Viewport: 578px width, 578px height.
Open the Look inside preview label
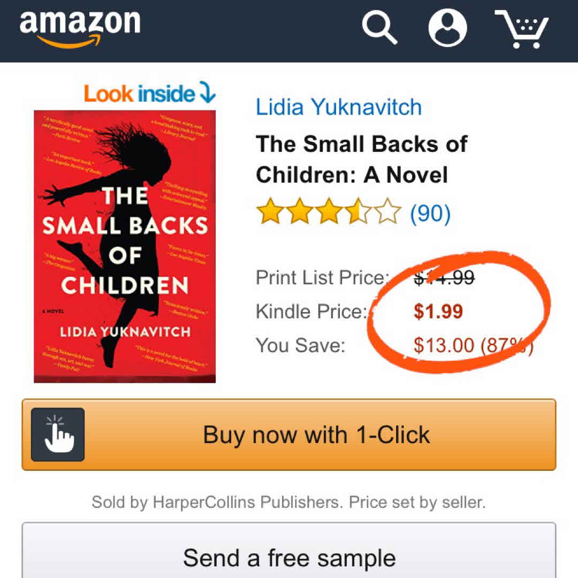tap(139, 94)
